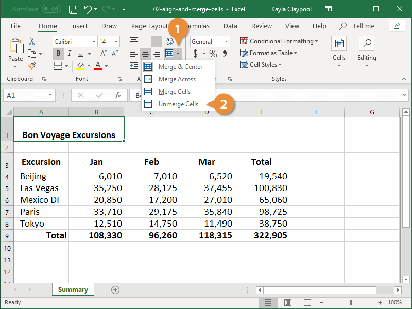Apply Percent Style number format
Image resolution: width=412 pixels, height=309 pixels.
[213, 53]
